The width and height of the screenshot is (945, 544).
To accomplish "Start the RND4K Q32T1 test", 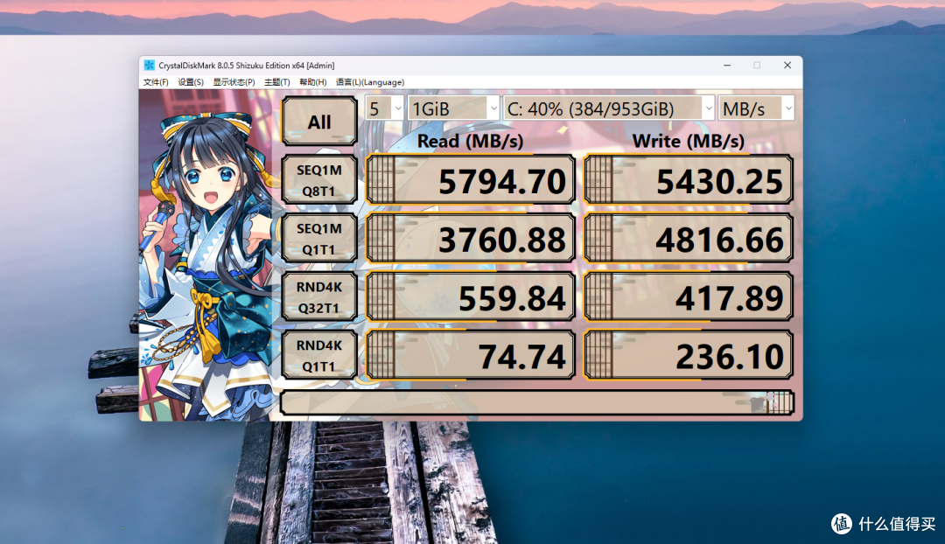I will [x=319, y=297].
